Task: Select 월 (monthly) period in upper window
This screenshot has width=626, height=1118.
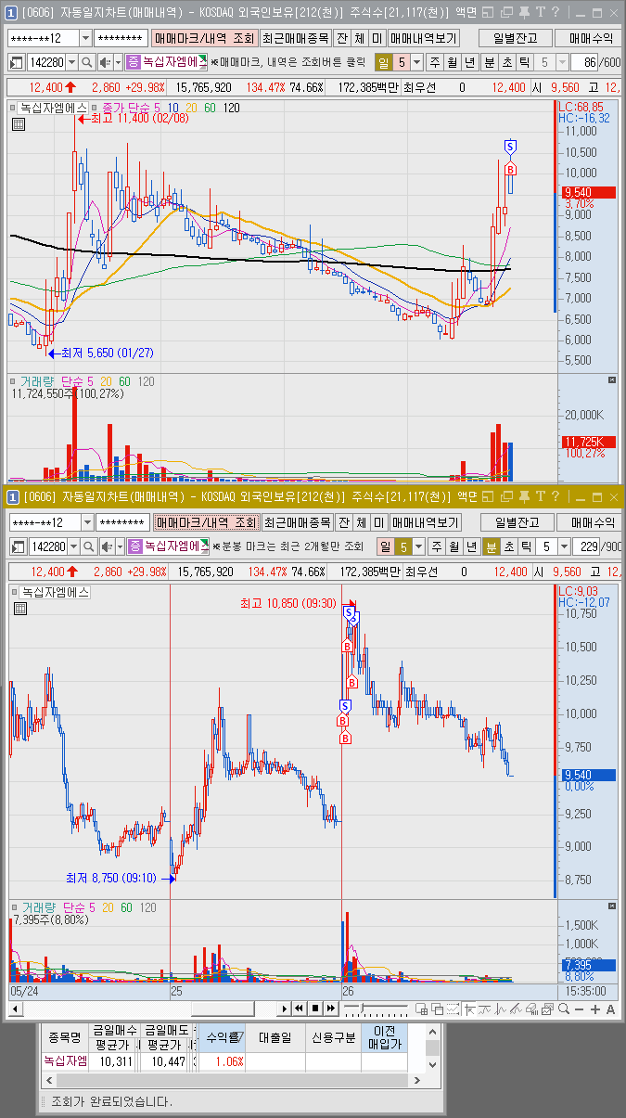Action: point(452,62)
